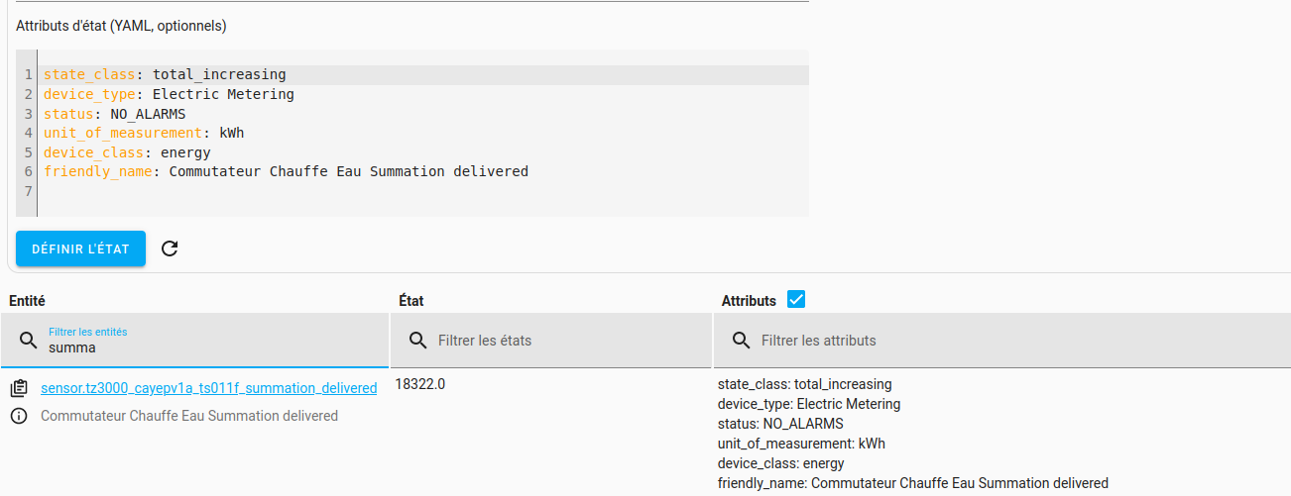Image resolution: width=1291 pixels, height=496 pixels.
Task: Open entity info via circled i icon
Action: [19, 416]
